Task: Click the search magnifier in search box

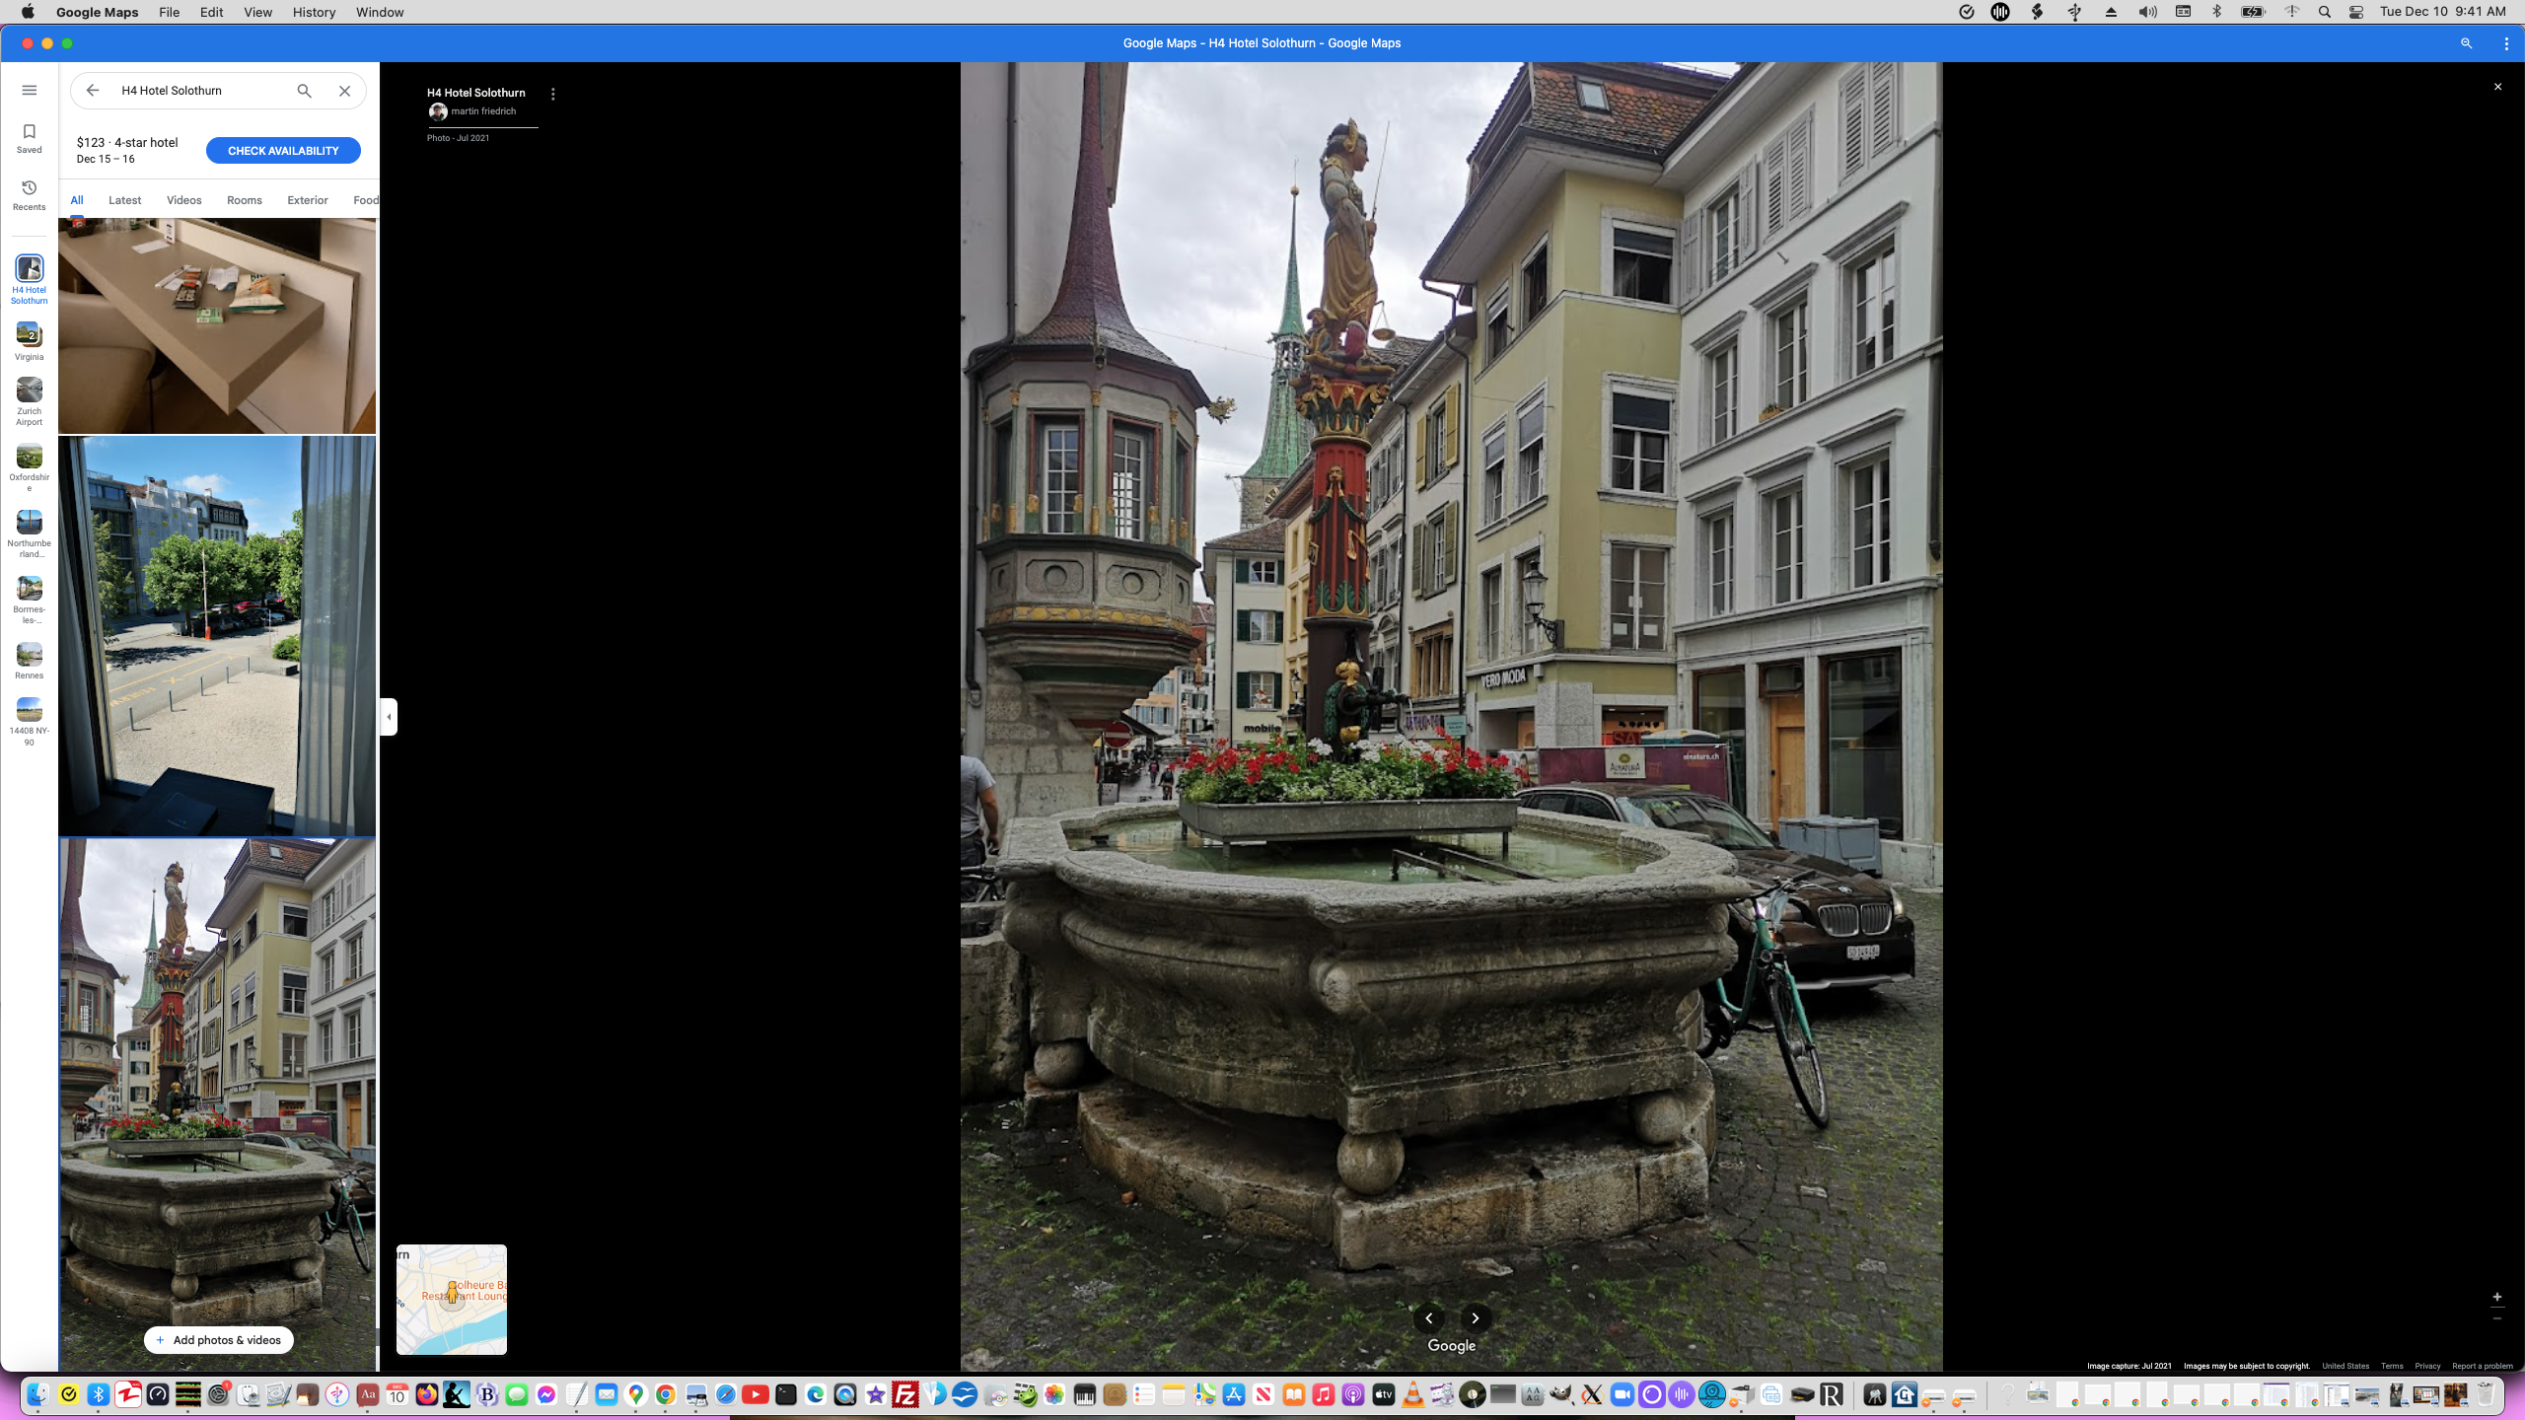Action: (304, 91)
